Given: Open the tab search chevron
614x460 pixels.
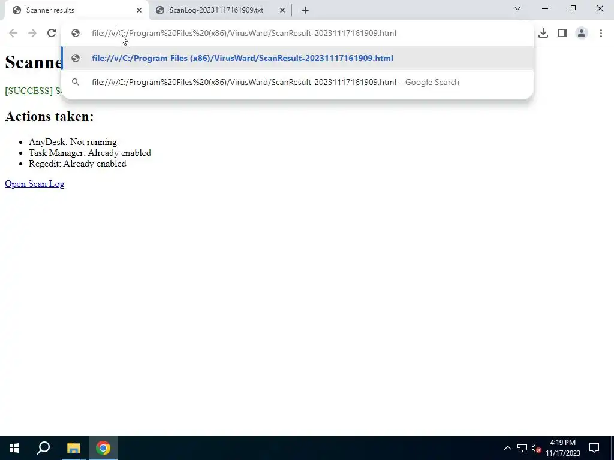Looking at the screenshot, I should point(517,8).
